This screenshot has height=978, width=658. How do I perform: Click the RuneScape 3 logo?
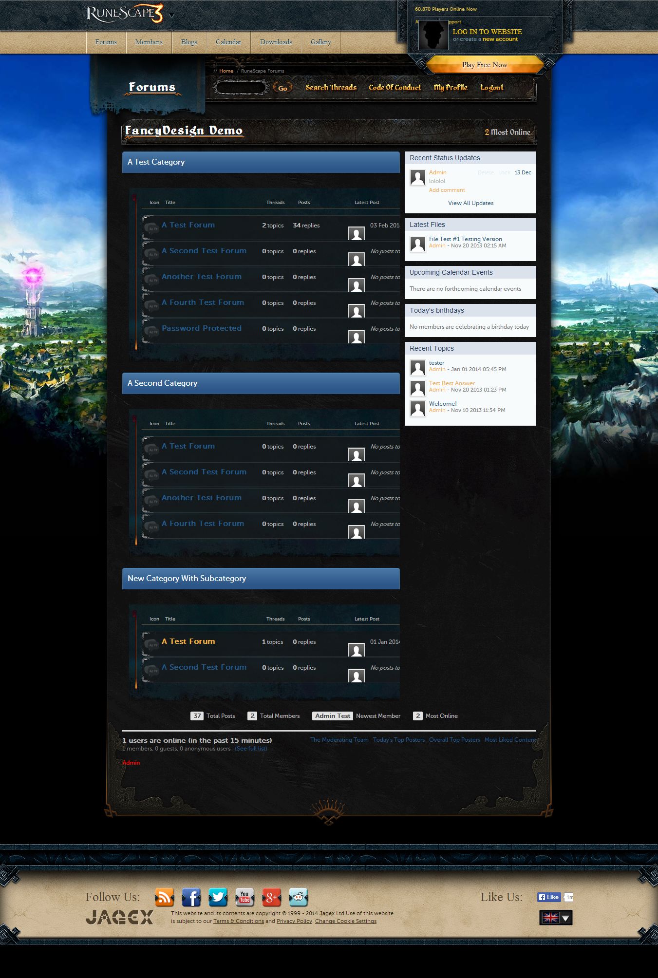click(125, 14)
